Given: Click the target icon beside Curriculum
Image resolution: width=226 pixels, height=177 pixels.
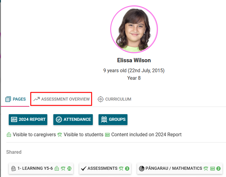Looking at the screenshot, I should point(101,99).
